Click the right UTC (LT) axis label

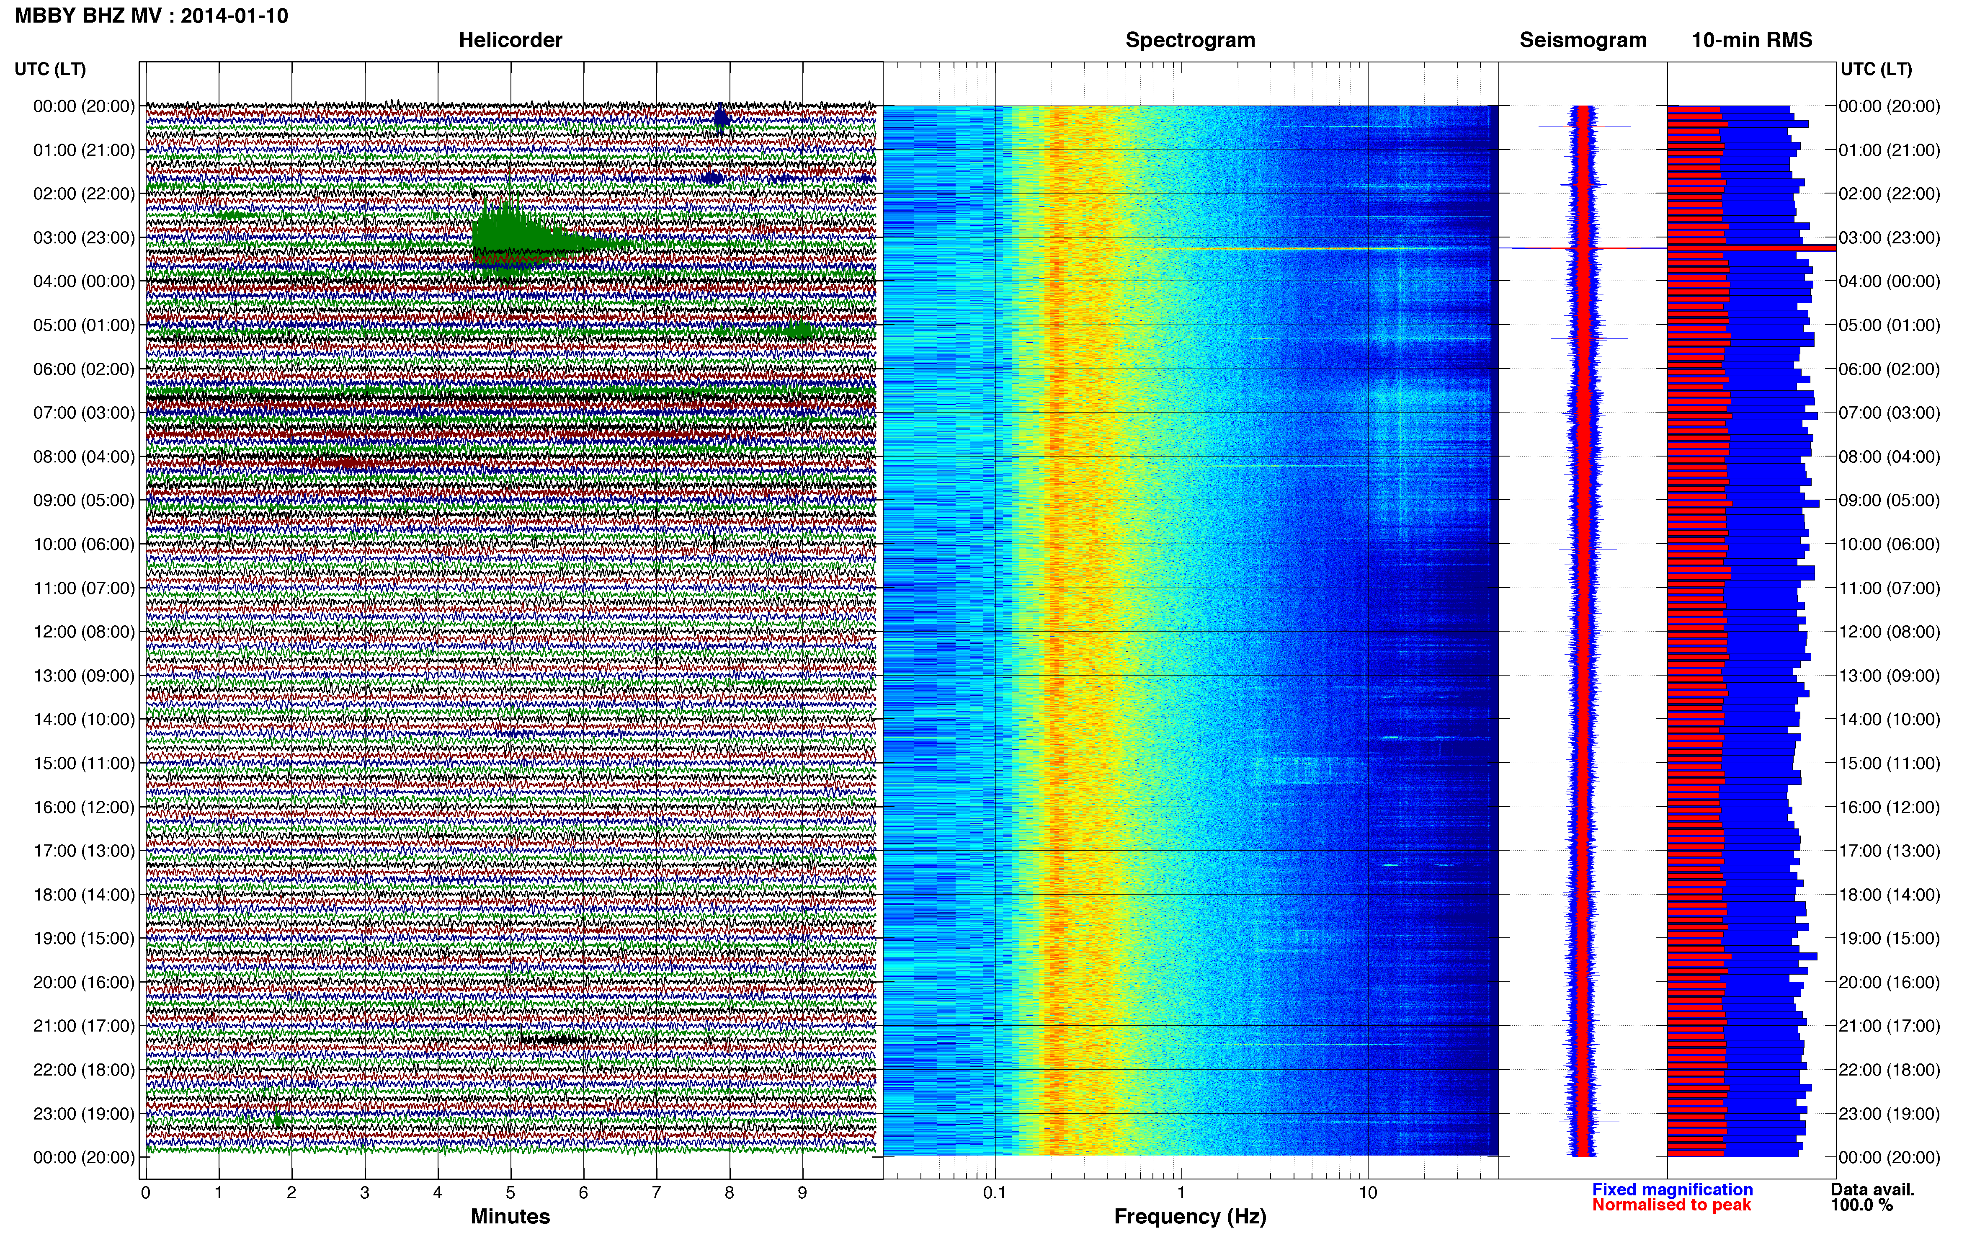(1876, 69)
